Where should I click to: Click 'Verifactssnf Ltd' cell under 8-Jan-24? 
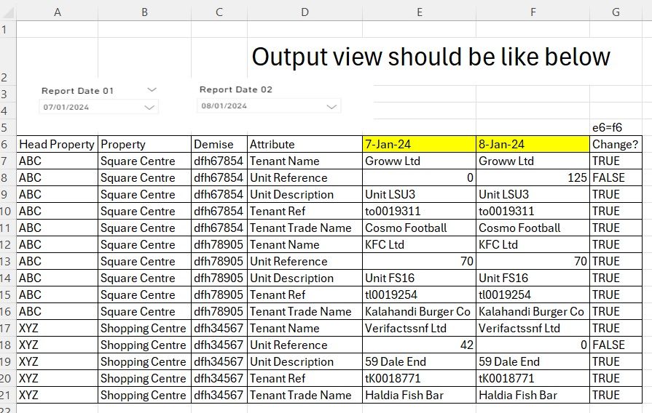(x=533, y=329)
